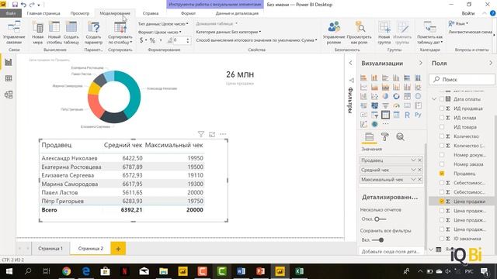Screen dimensions: 497x279
Task: Check the Номер заказа field
Action: click(442, 164)
